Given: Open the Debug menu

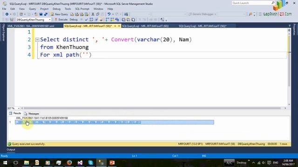Looking at the screenshot, I should click(x=56, y=9).
